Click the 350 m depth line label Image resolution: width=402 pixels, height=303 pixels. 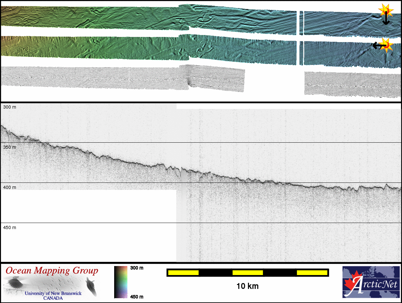click(10, 147)
